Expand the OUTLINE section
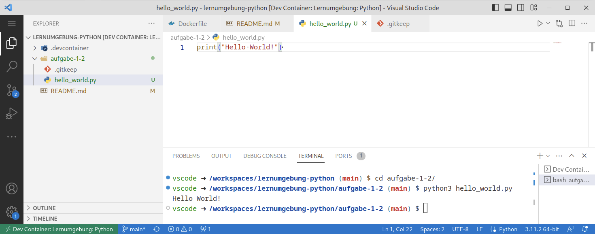This screenshot has height=234, width=595. [45, 208]
